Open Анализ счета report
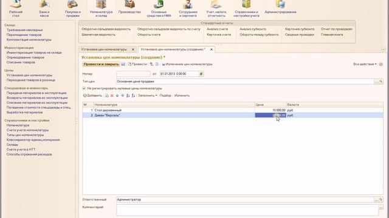Image resolution: width=389 pixels, height=218 pixels. pos(217,29)
